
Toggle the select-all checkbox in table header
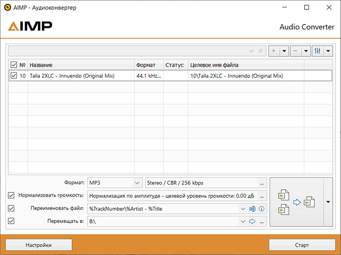pyautogui.click(x=14, y=65)
